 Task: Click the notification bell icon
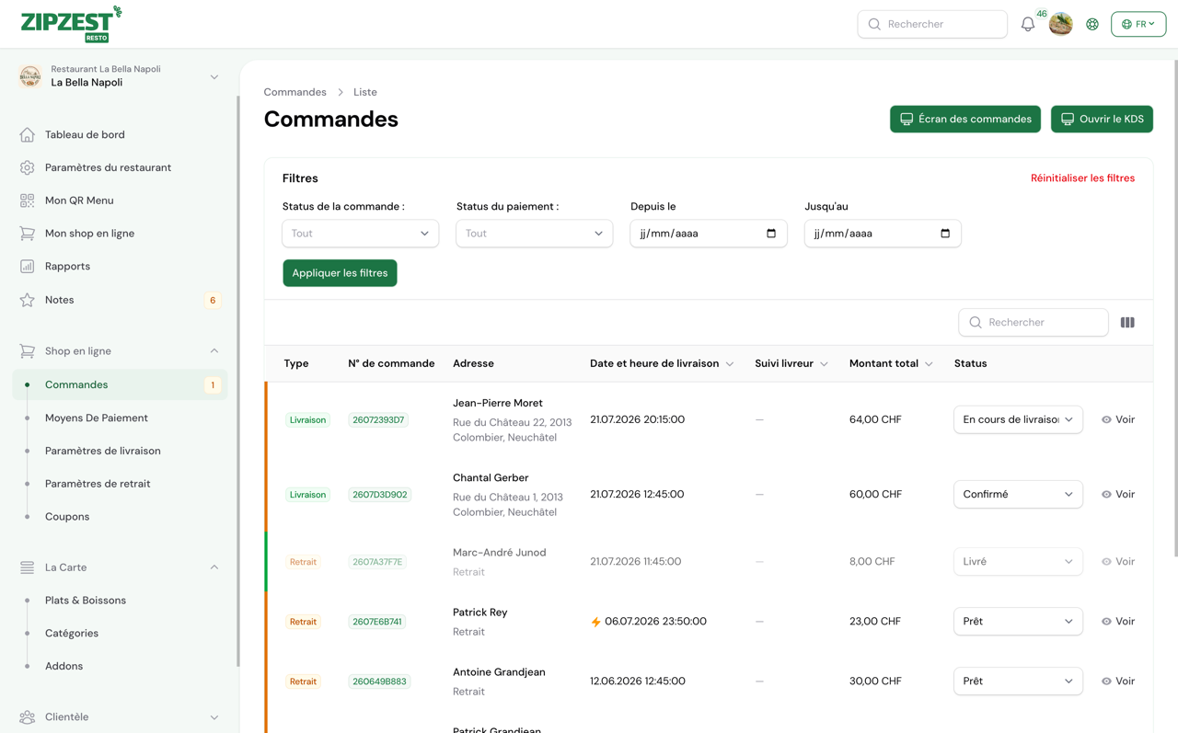pos(1027,25)
